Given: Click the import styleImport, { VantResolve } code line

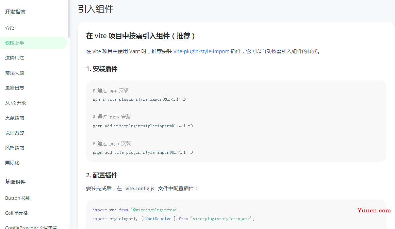Looking at the screenshot, I should tap(174, 219).
